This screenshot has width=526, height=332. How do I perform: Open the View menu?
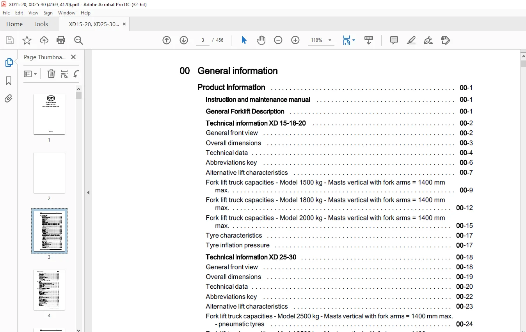(x=34, y=13)
